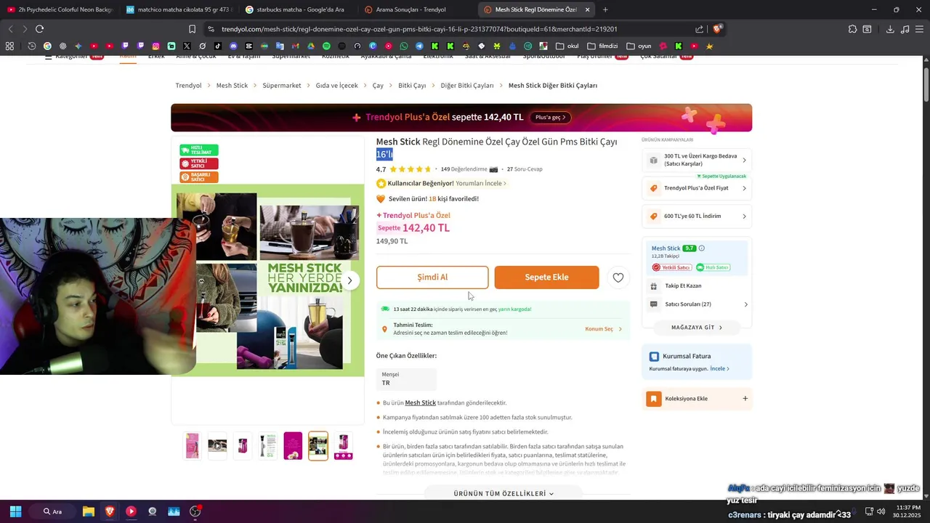Switch to the Psychedelic Colorful Neon tab
Screen dimensions: 930x523
pos(60,9)
